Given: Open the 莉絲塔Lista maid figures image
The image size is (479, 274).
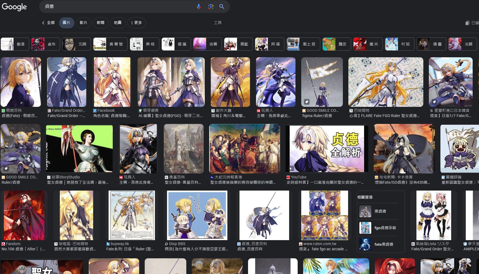Looking at the screenshot, I should click(434, 215).
